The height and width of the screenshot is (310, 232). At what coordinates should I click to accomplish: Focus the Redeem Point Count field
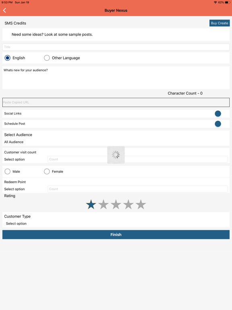point(138,189)
